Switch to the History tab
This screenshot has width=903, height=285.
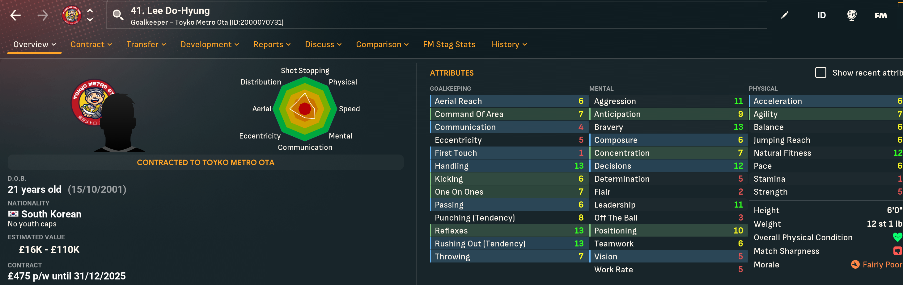[509, 44]
